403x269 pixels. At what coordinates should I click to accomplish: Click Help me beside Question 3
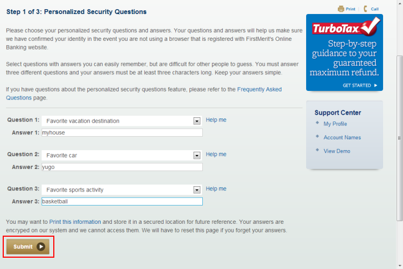pos(216,189)
